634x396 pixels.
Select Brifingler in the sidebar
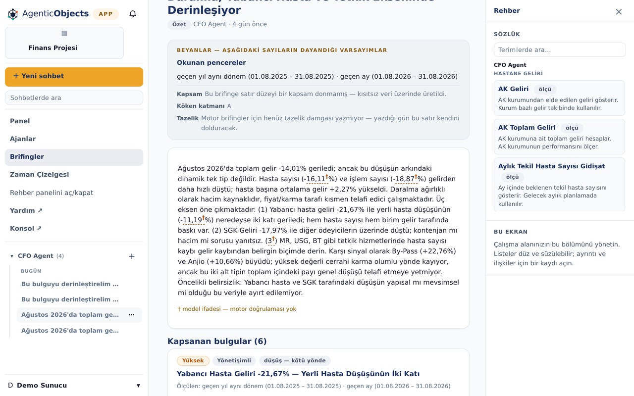[x=74, y=157]
